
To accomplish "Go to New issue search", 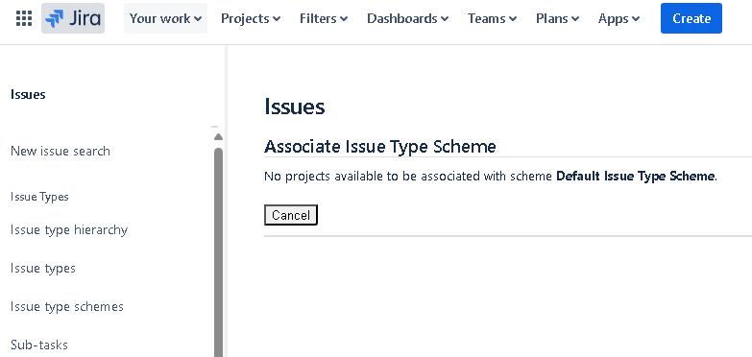I will 61,151.
